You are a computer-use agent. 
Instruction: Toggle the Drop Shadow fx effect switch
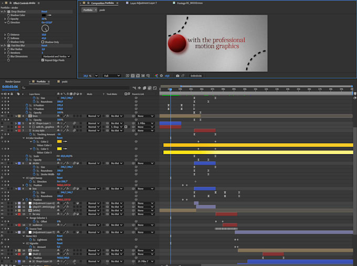[5, 12]
